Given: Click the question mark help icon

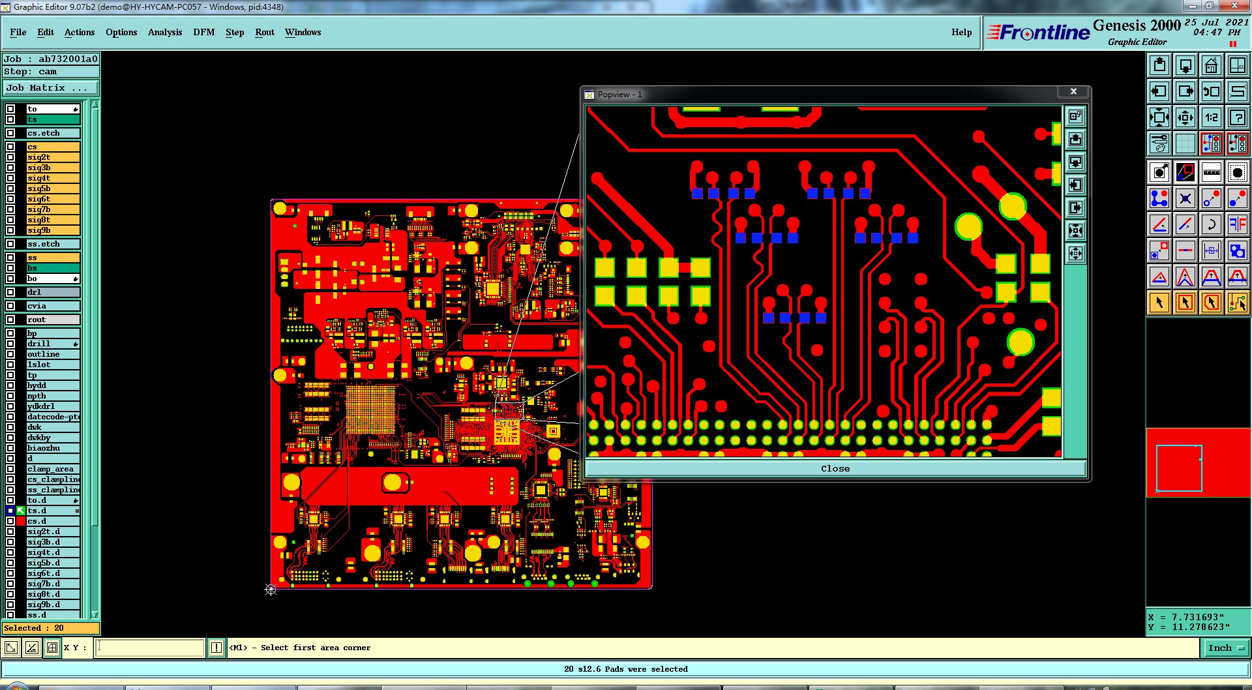Looking at the screenshot, I should 1237,117.
